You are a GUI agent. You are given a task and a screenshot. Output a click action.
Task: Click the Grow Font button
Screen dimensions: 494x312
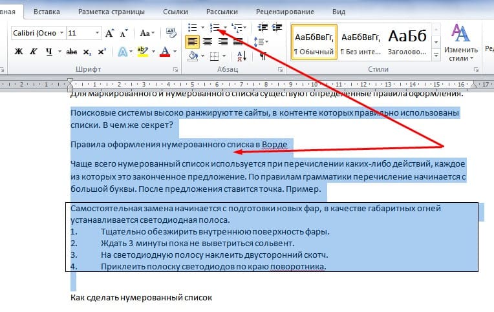pos(109,33)
